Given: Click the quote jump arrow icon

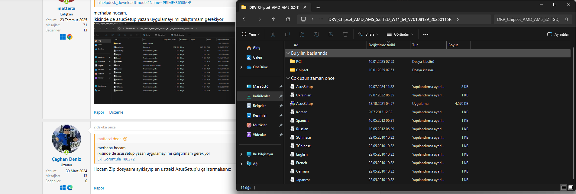Looking at the screenshot, I should 125,139.
